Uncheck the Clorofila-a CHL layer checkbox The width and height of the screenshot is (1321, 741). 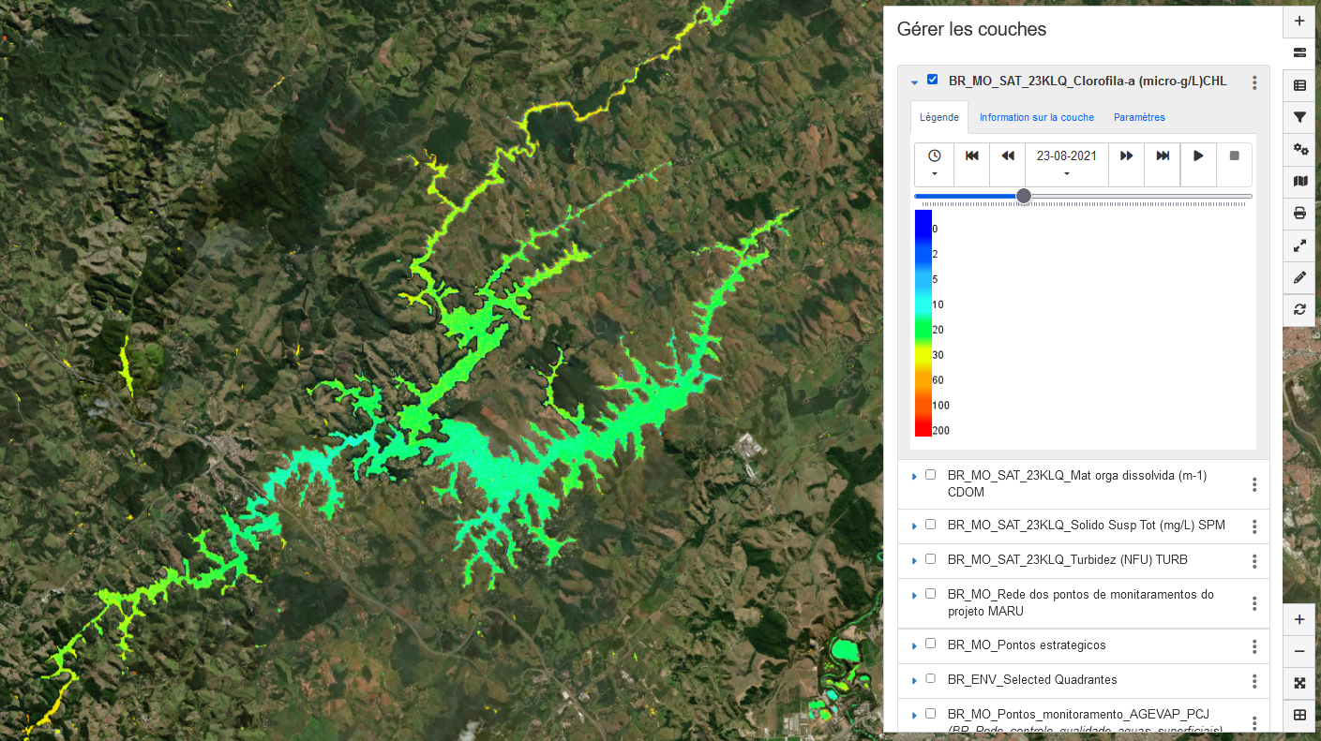pyautogui.click(x=932, y=80)
